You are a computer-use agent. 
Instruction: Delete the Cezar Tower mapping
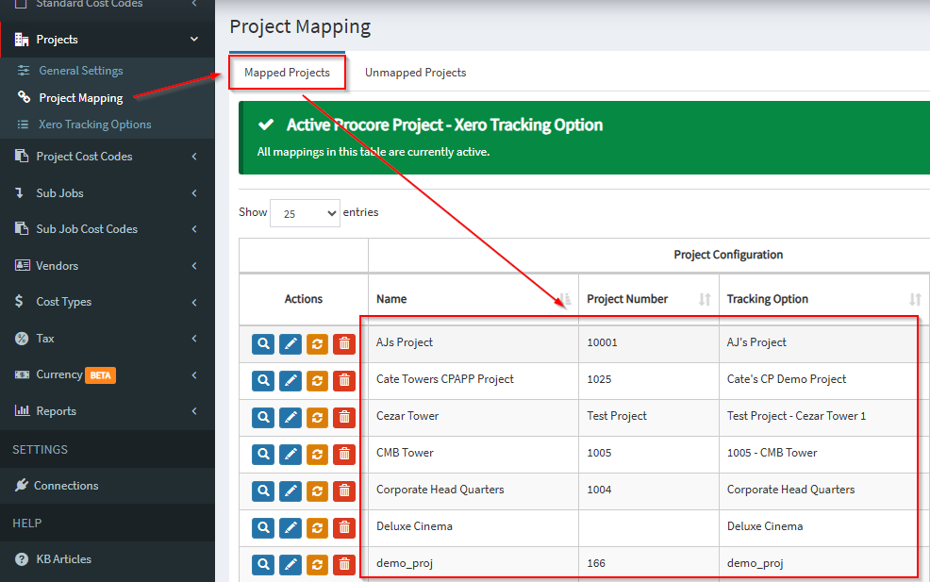coord(344,418)
